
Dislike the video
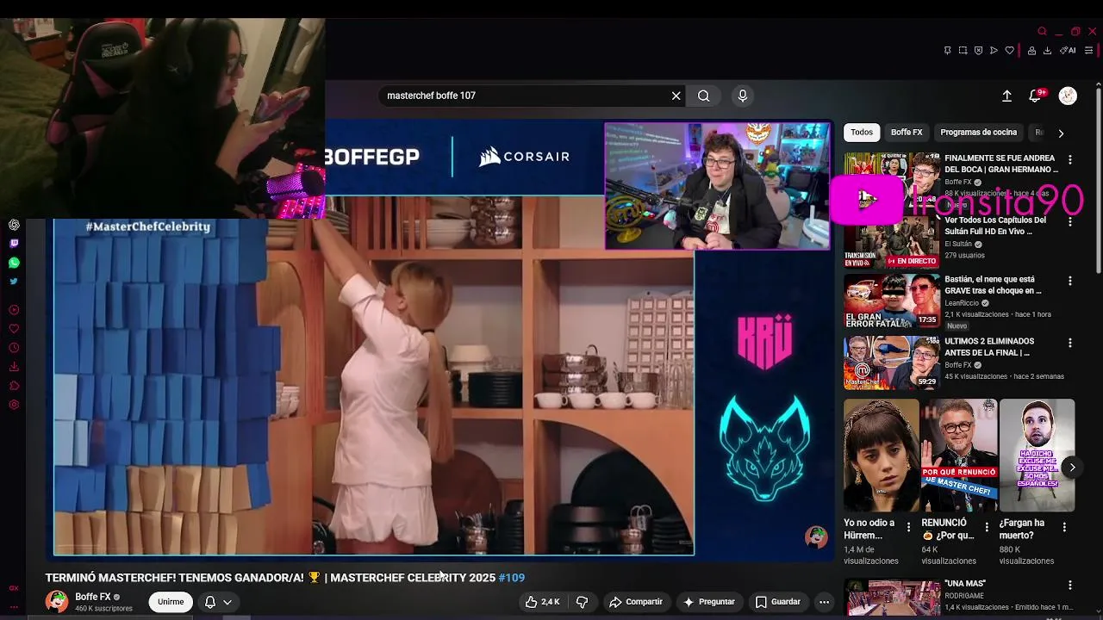point(582,602)
